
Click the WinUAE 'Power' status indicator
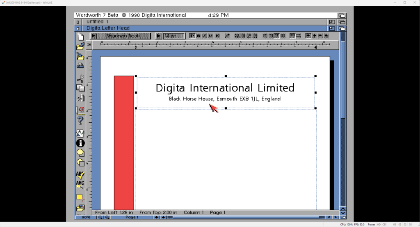[372, 225]
